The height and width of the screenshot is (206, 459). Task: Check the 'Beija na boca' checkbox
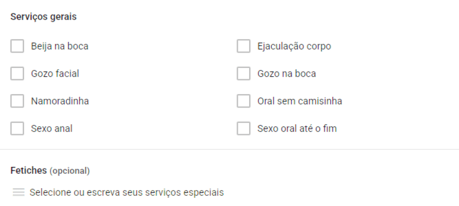17,46
